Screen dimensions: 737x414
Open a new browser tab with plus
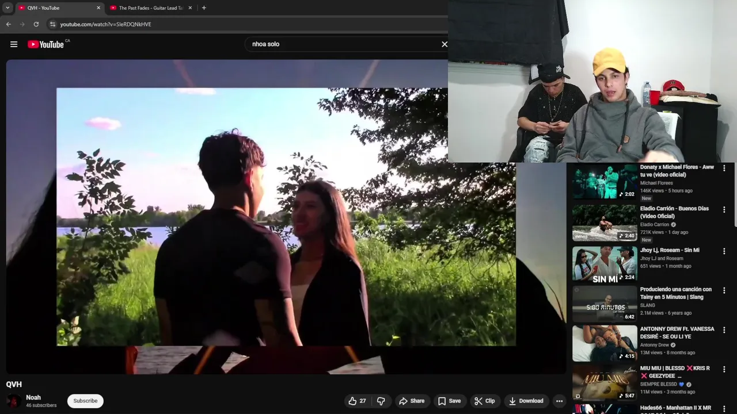tap(204, 8)
